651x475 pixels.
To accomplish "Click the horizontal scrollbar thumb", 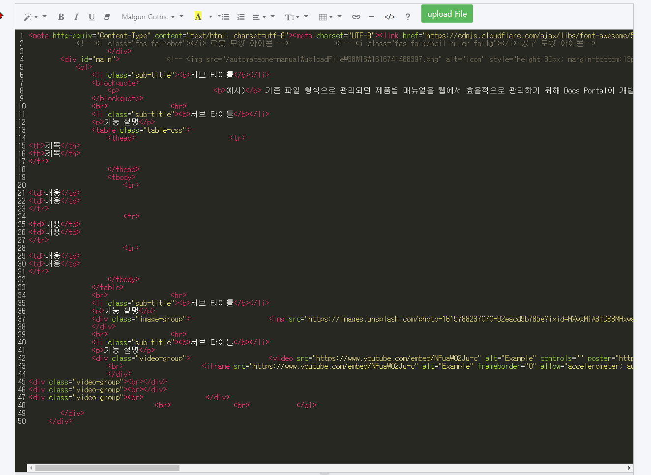I will [x=107, y=468].
